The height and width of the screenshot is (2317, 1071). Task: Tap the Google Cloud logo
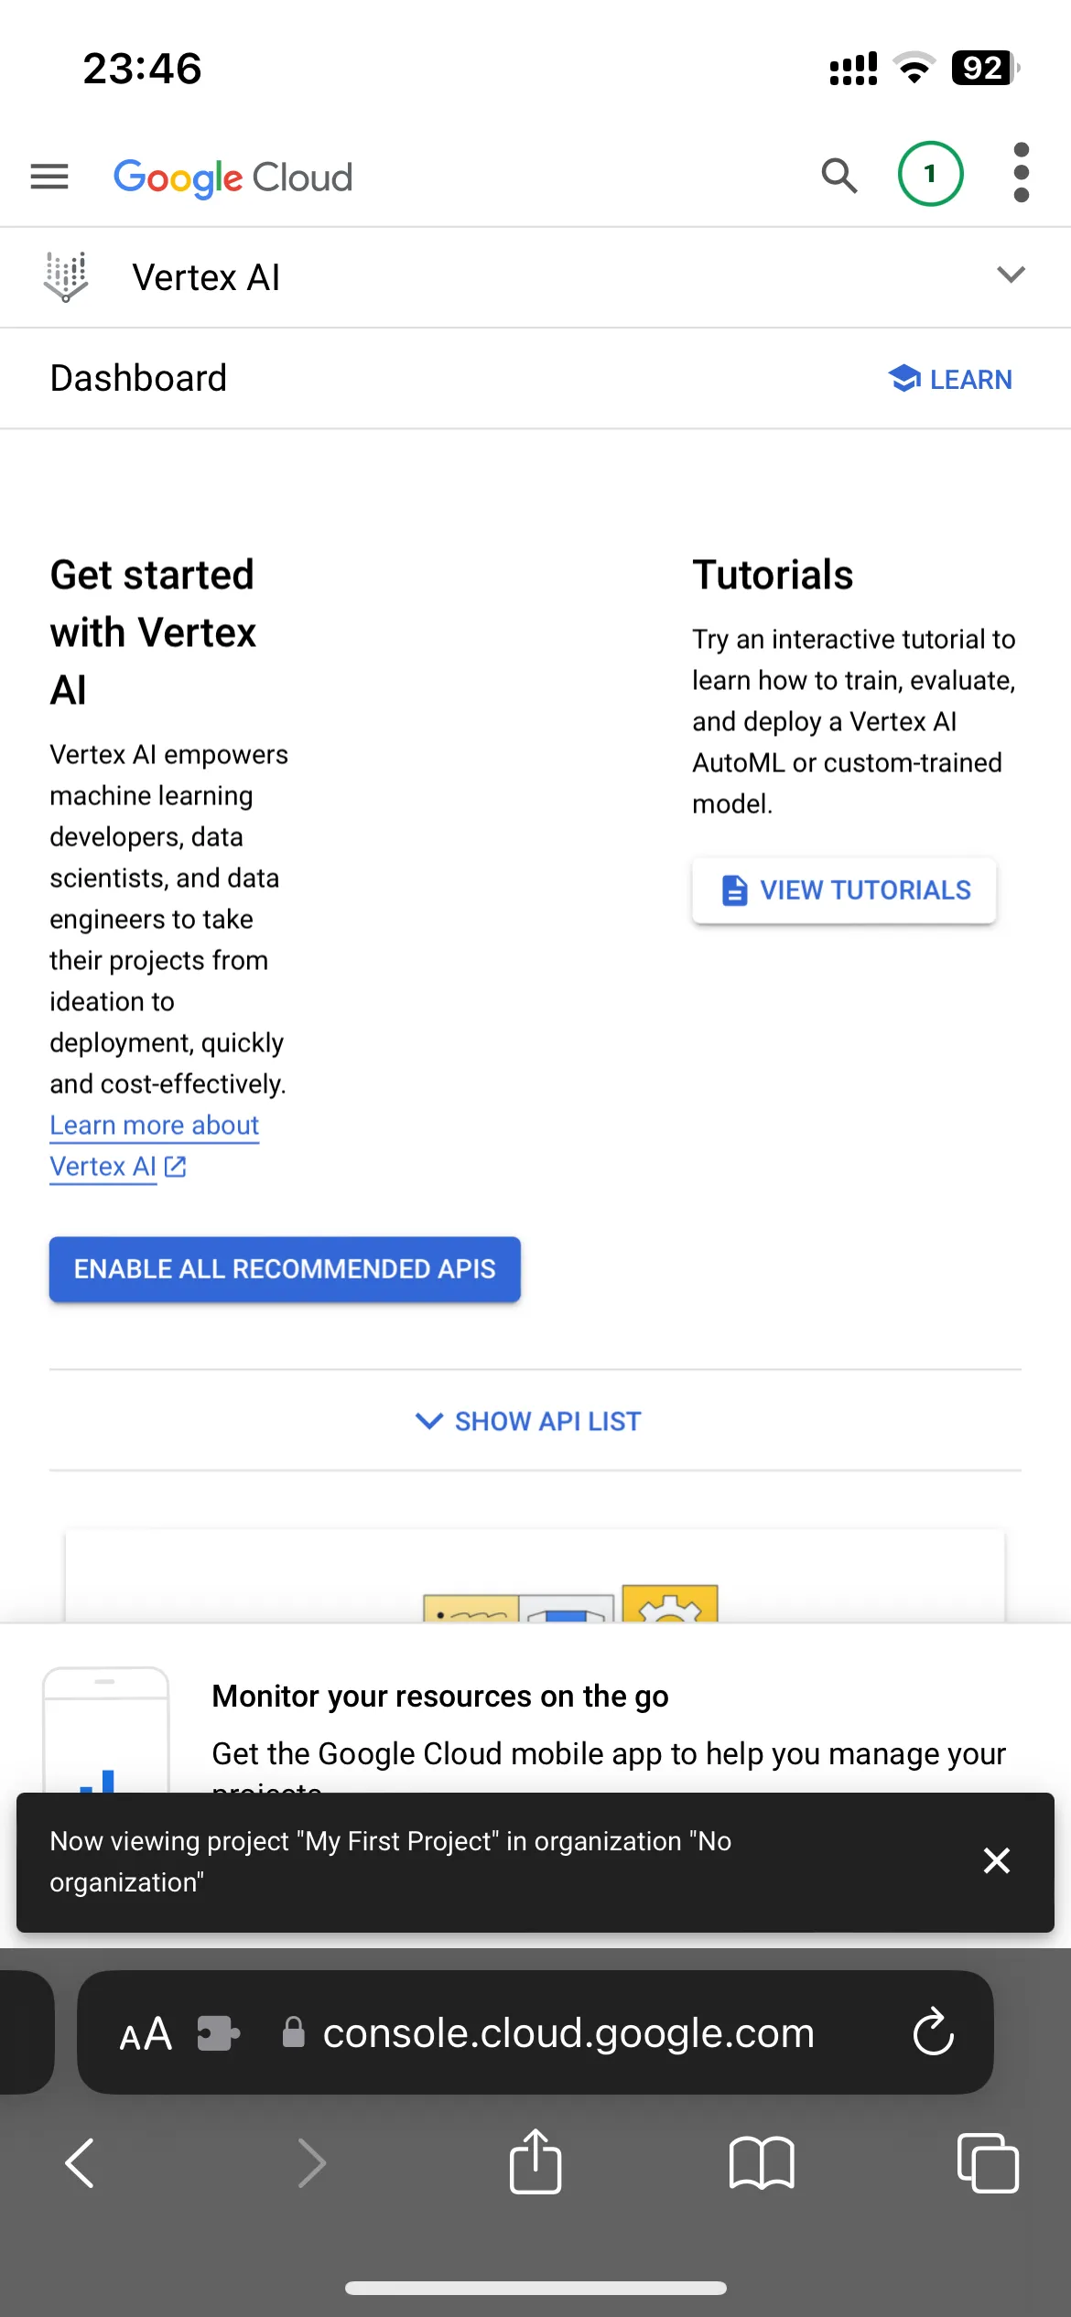coord(233,178)
